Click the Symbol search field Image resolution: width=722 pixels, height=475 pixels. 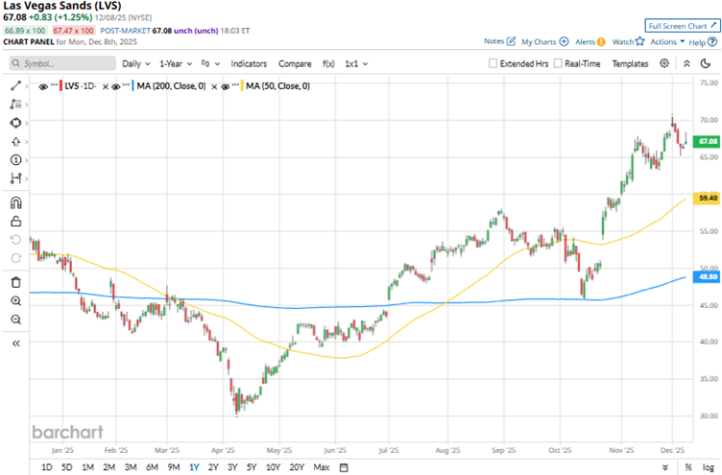(x=58, y=63)
